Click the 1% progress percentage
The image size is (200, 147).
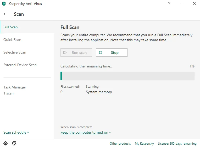192,66
